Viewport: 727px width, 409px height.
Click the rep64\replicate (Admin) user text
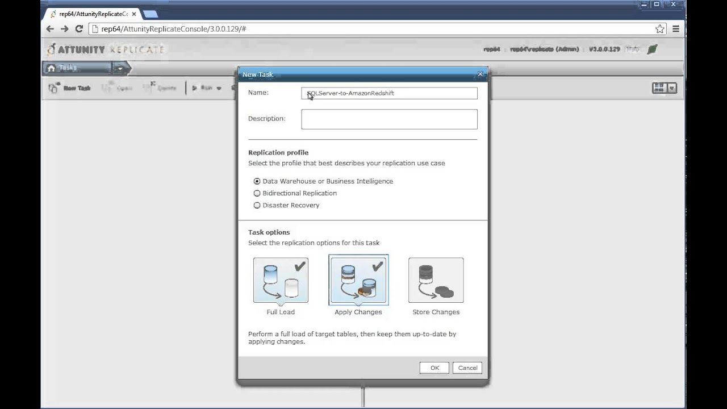pyautogui.click(x=544, y=49)
